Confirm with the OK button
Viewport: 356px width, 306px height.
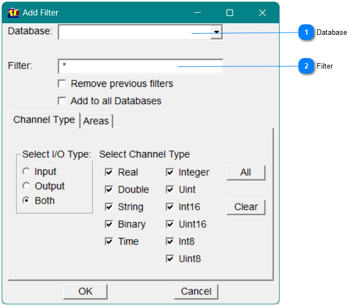pos(85,292)
